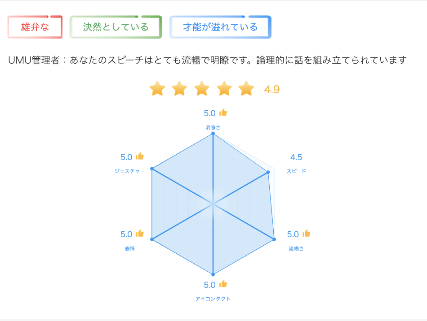The image size is (427, 321).
Task: Click the 明瞭さ axis label
Action: coord(213,127)
